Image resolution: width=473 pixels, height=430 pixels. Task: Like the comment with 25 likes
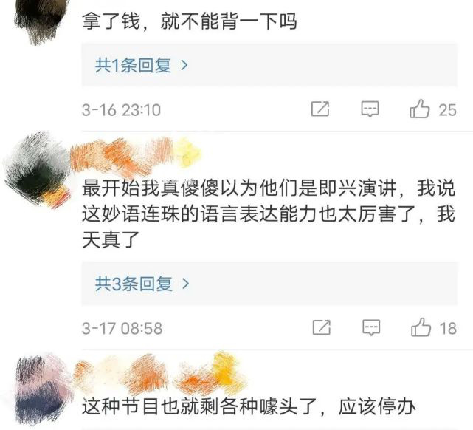click(432, 109)
